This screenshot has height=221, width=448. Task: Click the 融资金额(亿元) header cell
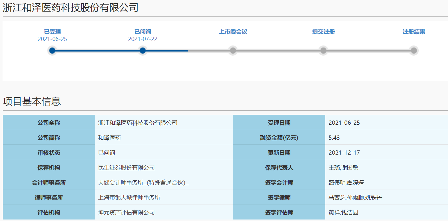point(279,138)
